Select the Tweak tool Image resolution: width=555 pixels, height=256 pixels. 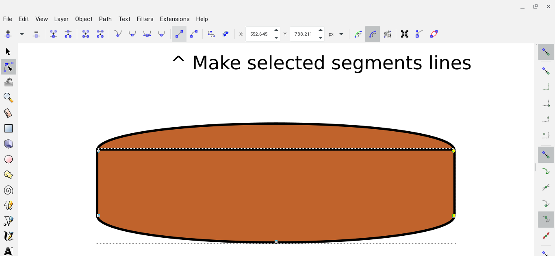[x=9, y=82]
